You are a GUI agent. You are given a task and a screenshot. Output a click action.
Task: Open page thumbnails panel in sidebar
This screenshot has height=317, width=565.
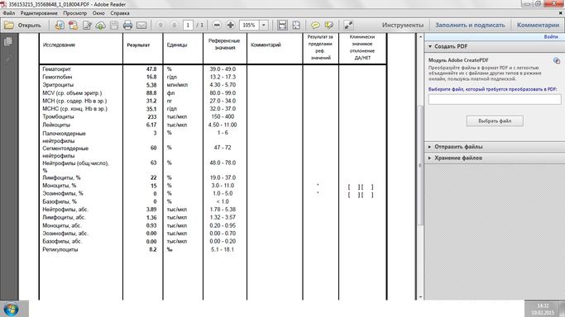coord(8,42)
